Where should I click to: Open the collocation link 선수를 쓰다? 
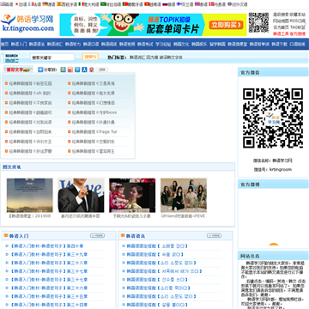tap(157, 280)
